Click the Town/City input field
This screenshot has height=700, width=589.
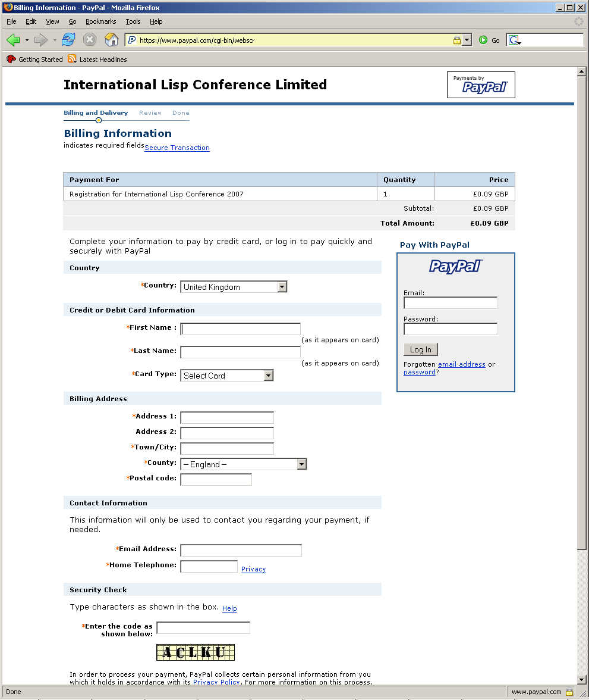pyautogui.click(x=227, y=449)
